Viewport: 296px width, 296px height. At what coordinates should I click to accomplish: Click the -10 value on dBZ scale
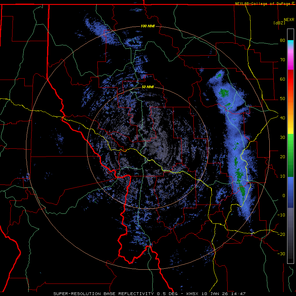coord(281,215)
